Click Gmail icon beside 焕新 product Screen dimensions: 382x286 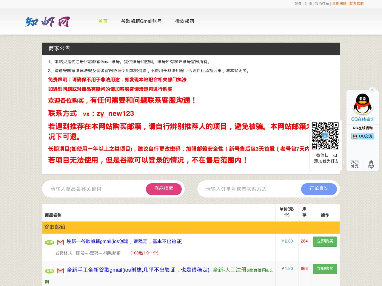click(x=60, y=242)
